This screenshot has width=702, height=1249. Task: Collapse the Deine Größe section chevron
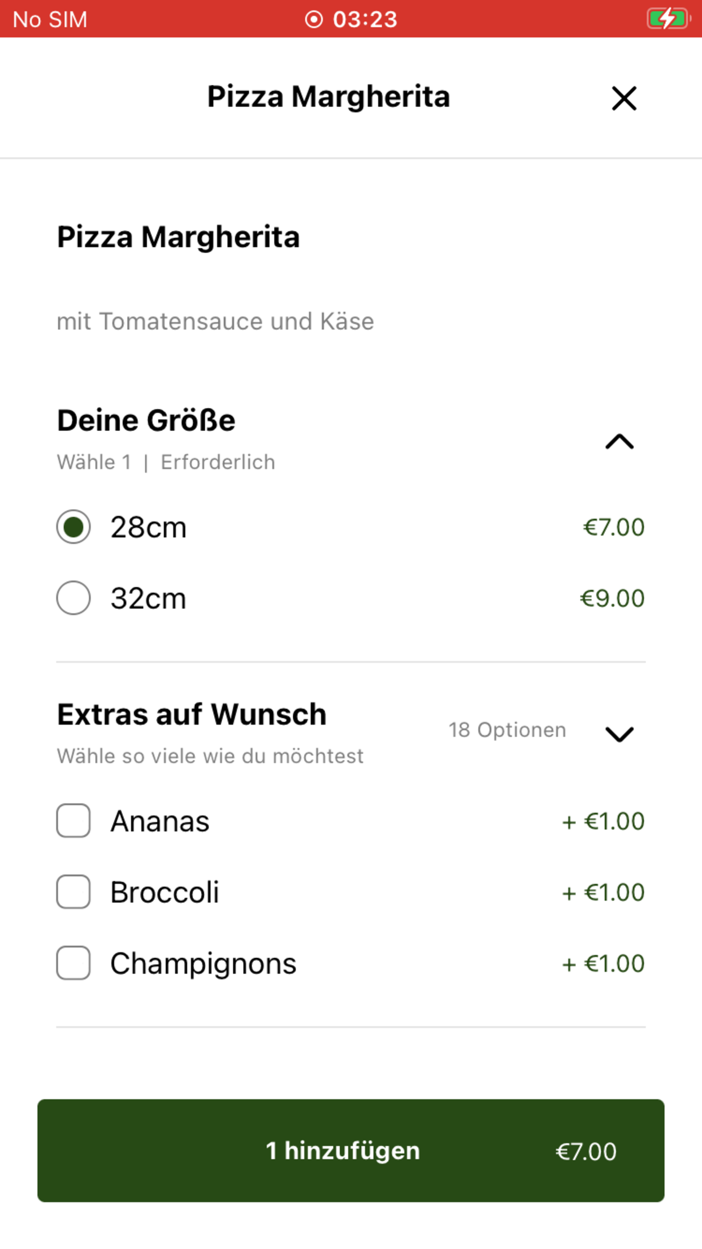click(619, 442)
